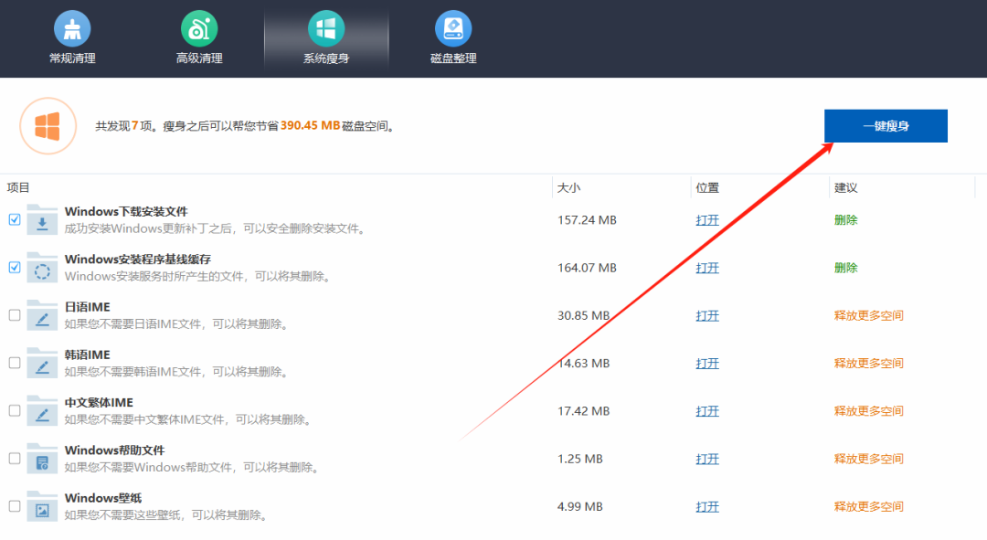Viewport: 987px width, 540px height.
Task: Click 释放更多空间 in the 韩语IME row
Action: 869,364
